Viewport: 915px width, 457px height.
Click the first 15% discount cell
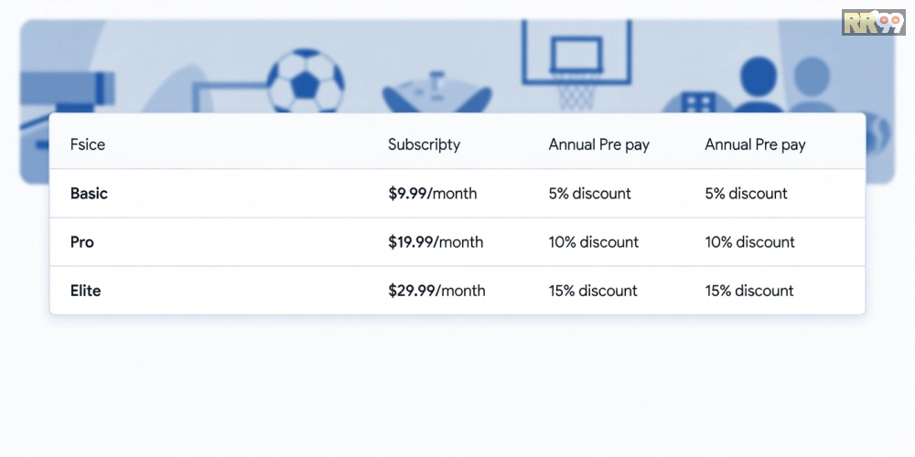point(593,291)
